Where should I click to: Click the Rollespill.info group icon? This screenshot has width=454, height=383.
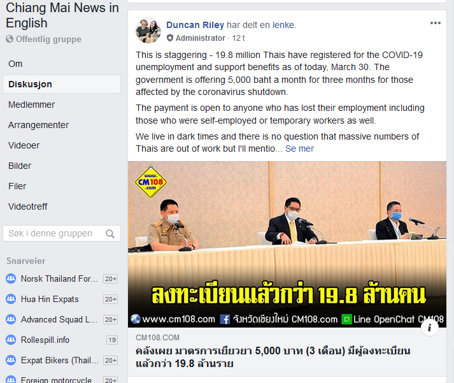[x=11, y=340]
